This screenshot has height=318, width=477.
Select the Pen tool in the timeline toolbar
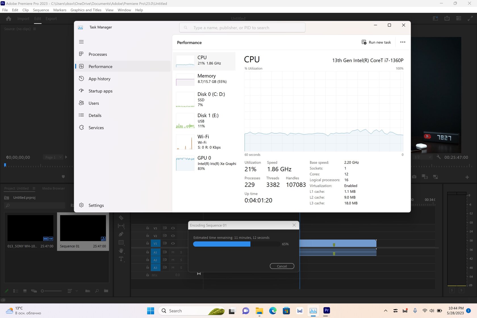pyautogui.click(x=121, y=234)
